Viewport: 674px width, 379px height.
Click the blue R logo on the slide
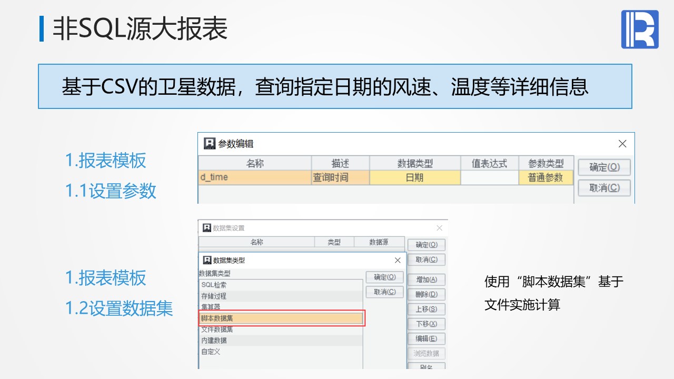click(x=640, y=29)
